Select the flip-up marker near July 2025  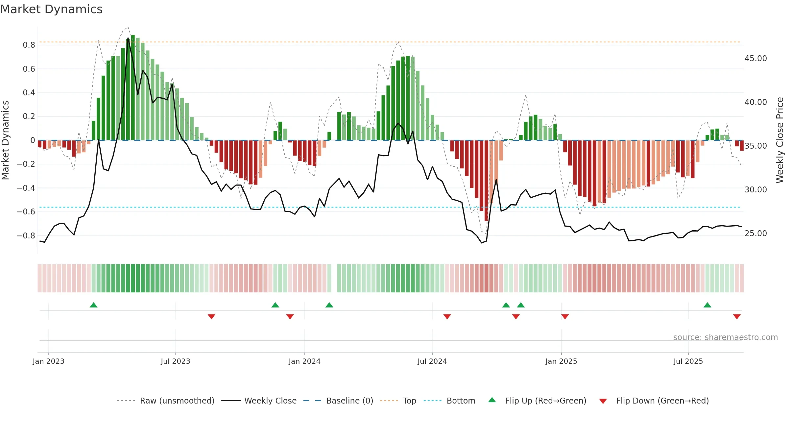tap(707, 305)
